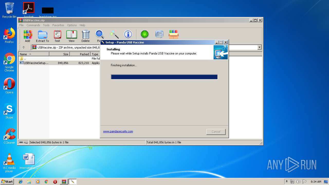329x185 pixels.
Task: Go up one folder level in WinRAR
Action: coord(24,47)
